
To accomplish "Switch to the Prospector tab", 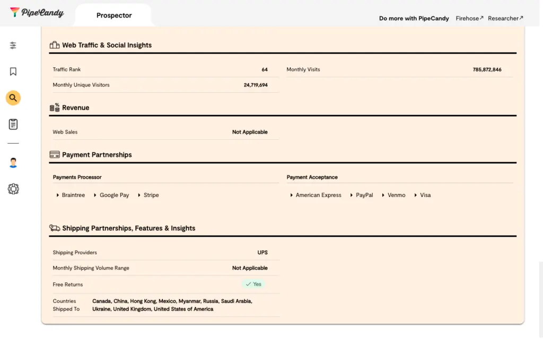I will [x=114, y=15].
